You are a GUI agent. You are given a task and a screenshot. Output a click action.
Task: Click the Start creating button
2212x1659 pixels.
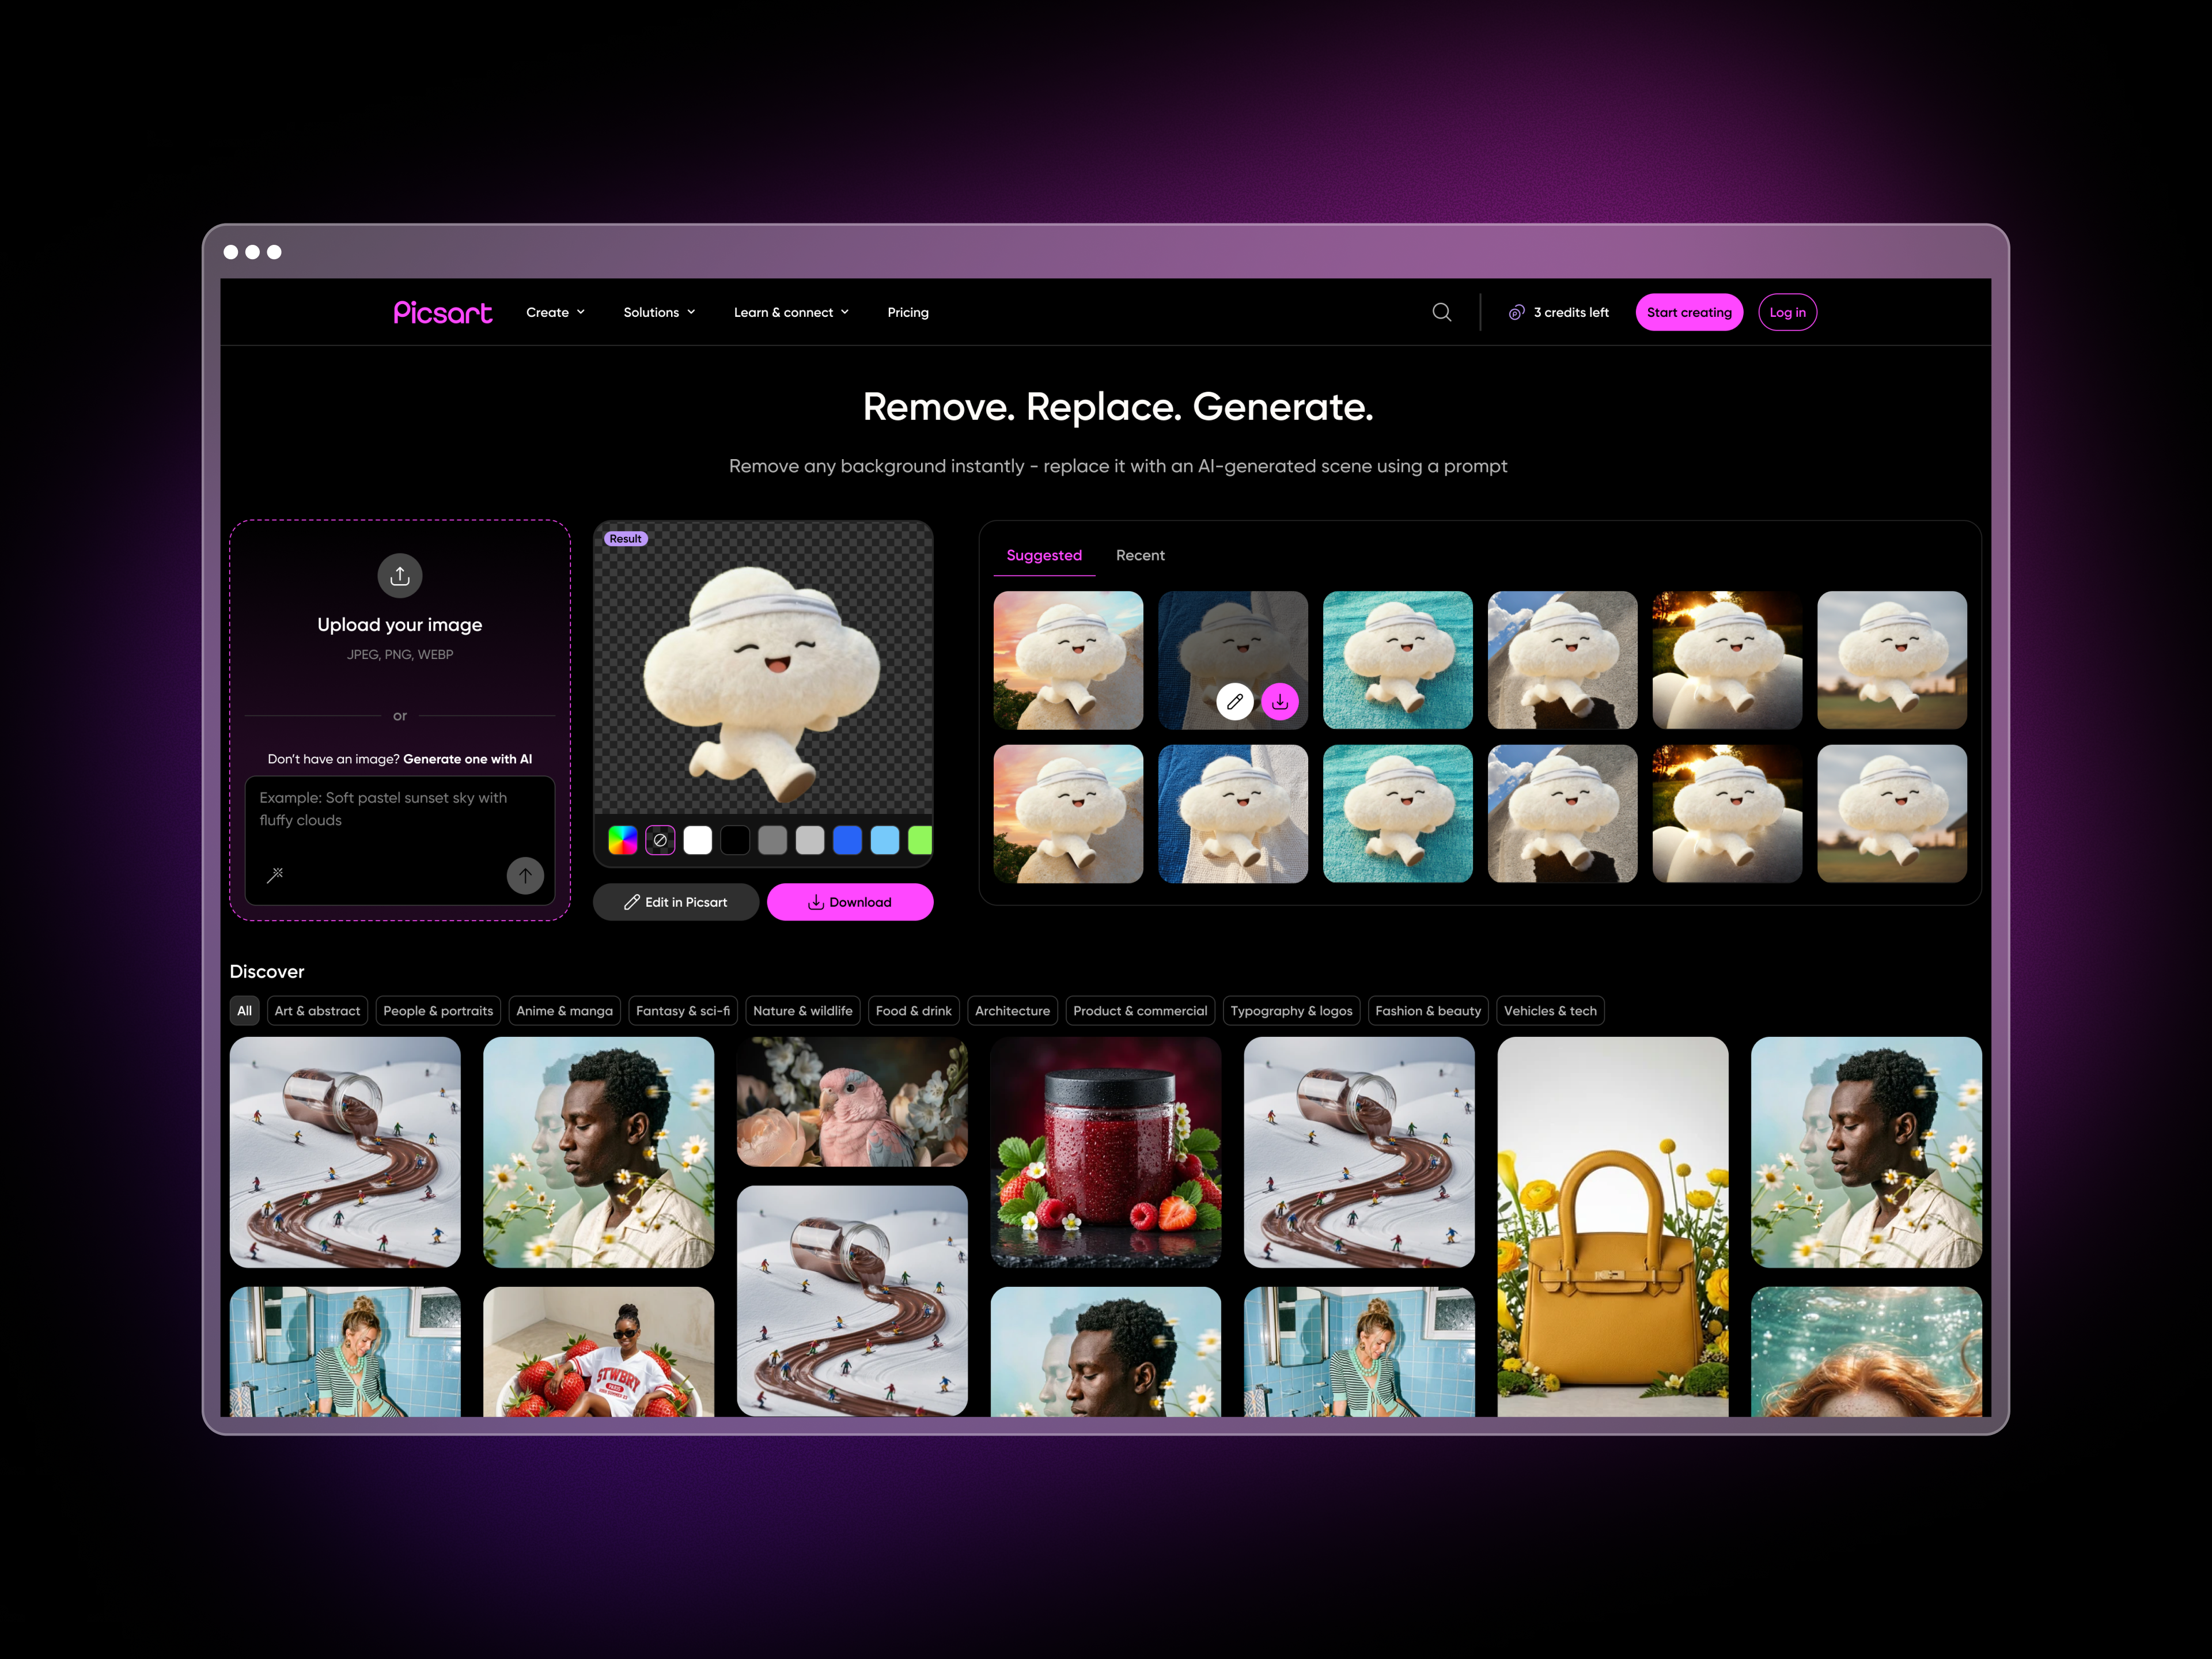(1689, 312)
